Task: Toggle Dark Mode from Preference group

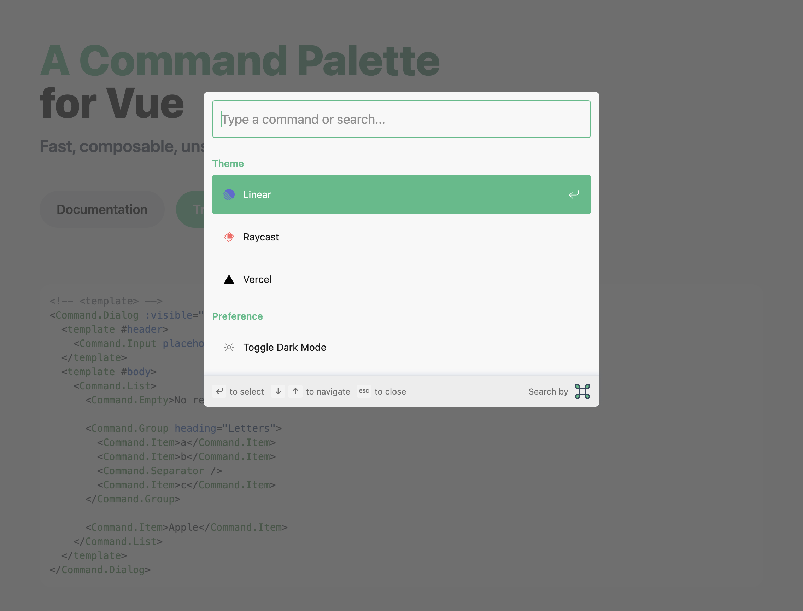Action: [x=401, y=347]
